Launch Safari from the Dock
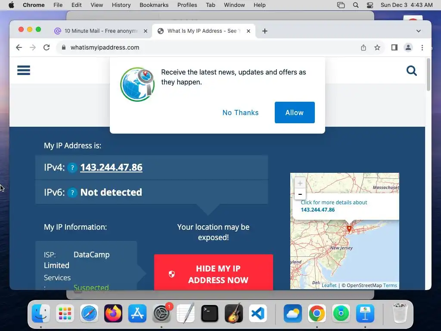This screenshot has width=441, height=331. click(x=89, y=313)
